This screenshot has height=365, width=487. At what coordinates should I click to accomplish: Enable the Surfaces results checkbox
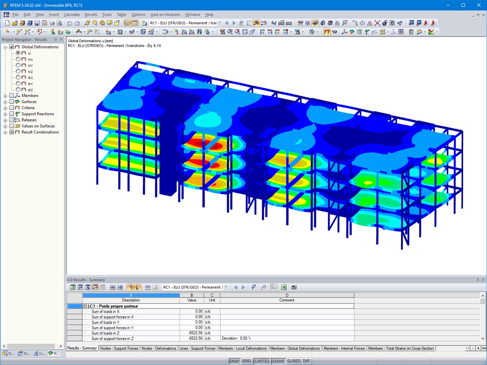pyautogui.click(x=12, y=102)
